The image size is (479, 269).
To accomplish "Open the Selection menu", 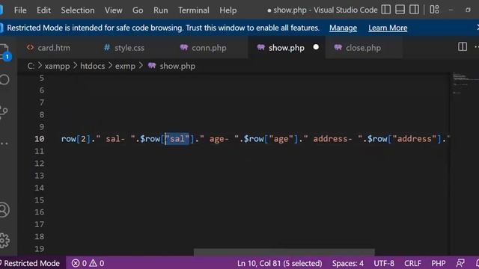I will click(78, 10).
